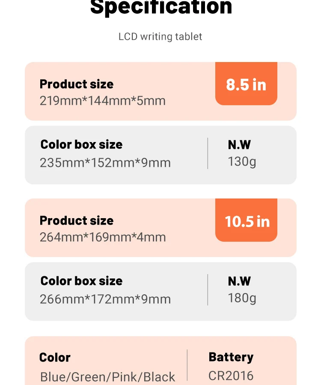Click the 235mm*152mm*9mm dimension text
Image resolution: width=321 pixels, height=385 pixels.
105,163
